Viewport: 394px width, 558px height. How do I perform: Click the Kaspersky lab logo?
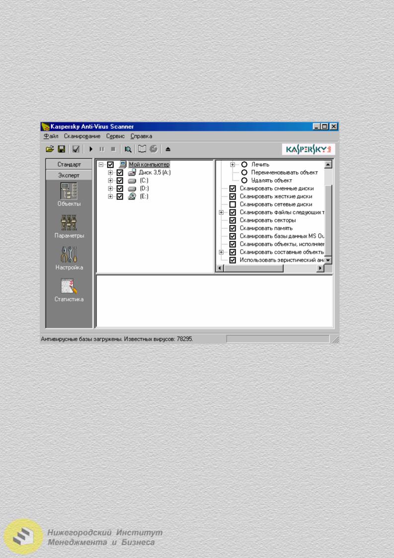(x=309, y=149)
